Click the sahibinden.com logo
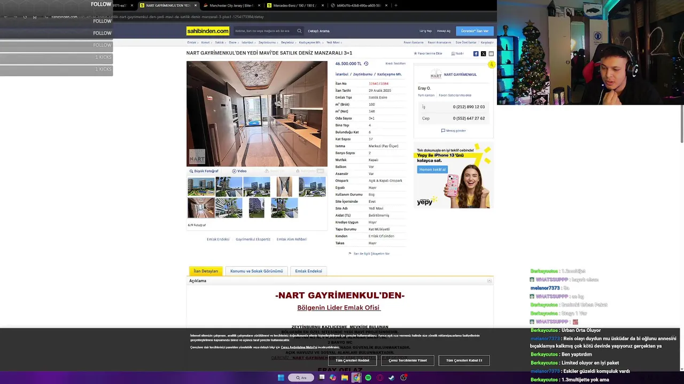Image resolution: width=684 pixels, height=384 pixels. (208, 31)
